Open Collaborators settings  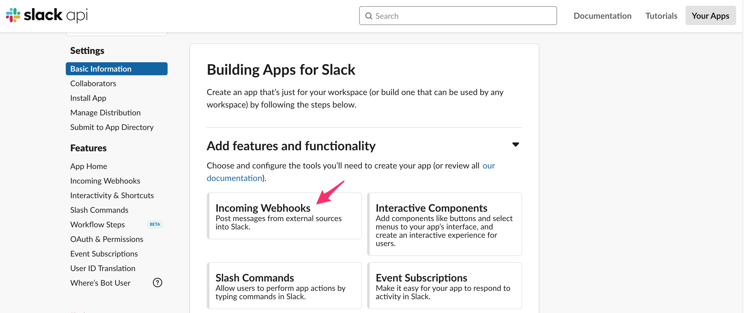93,83
